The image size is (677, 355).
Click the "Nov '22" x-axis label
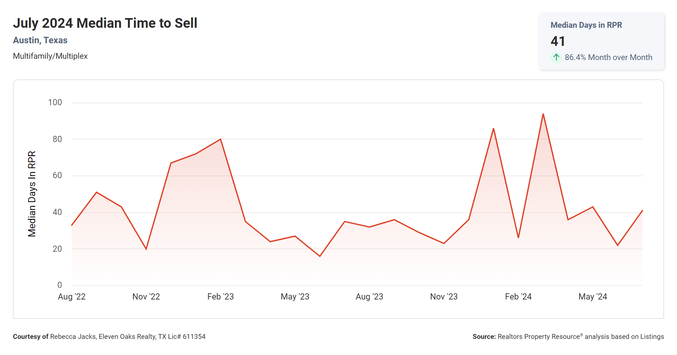tap(146, 297)
